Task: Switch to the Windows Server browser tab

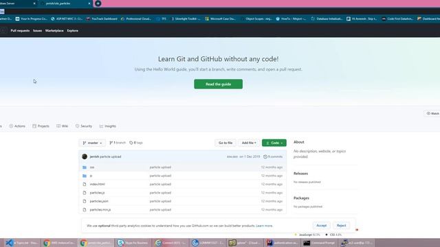Action: coord(16,3)
